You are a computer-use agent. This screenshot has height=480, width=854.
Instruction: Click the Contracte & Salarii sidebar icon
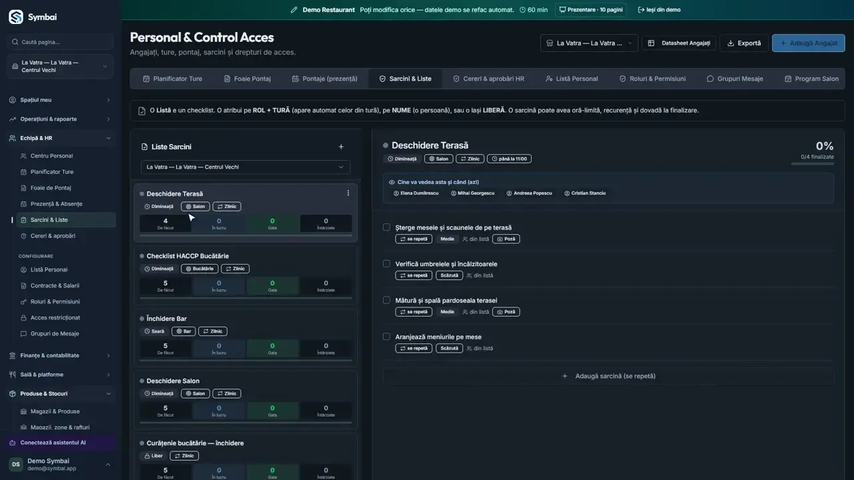[24, 285]
